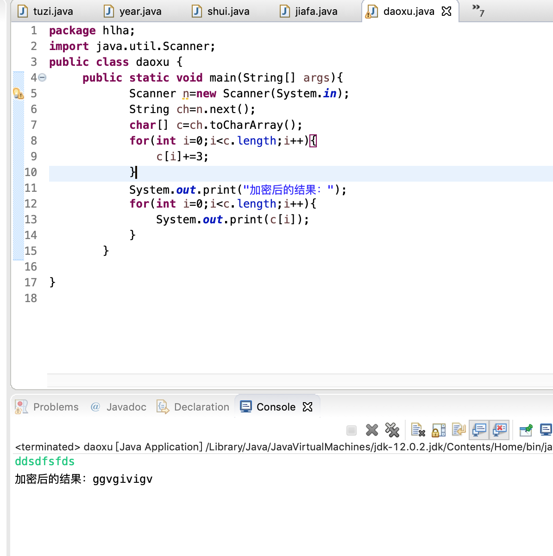Image resolution: width=553 pixels, height=556 pixels.
Task: Remove all terminated launches double-X icon
Action: [x=392, y=430]
